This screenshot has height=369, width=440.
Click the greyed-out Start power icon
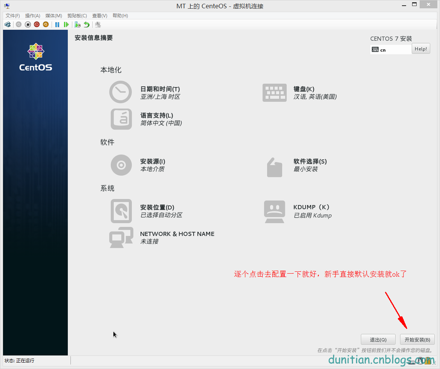(x=18, y=25)
